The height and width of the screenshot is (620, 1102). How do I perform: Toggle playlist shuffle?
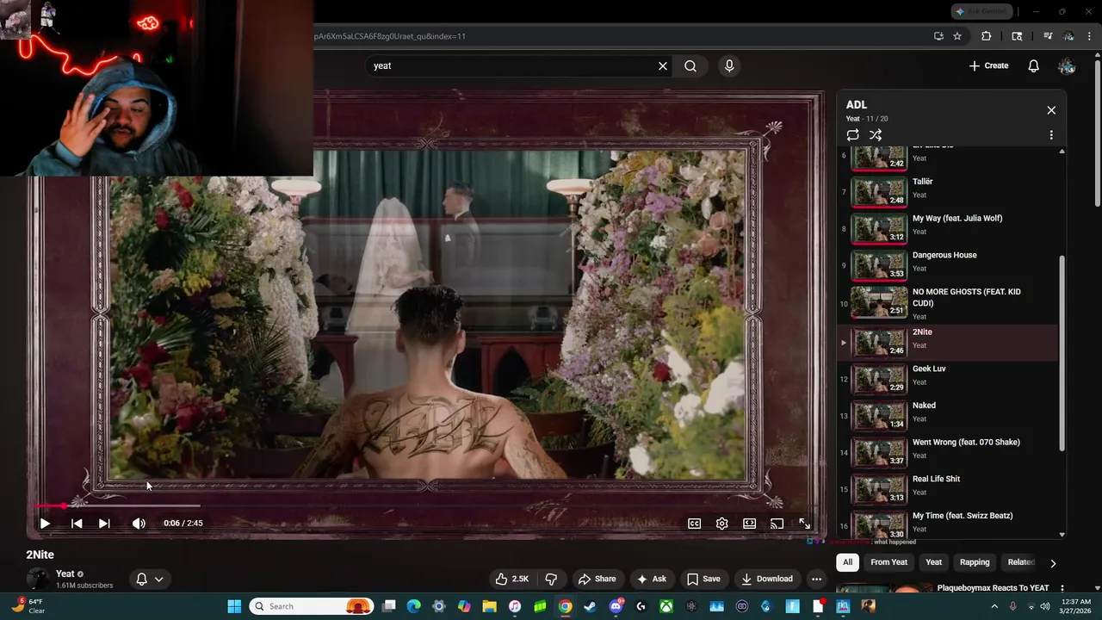click(876, 135)
